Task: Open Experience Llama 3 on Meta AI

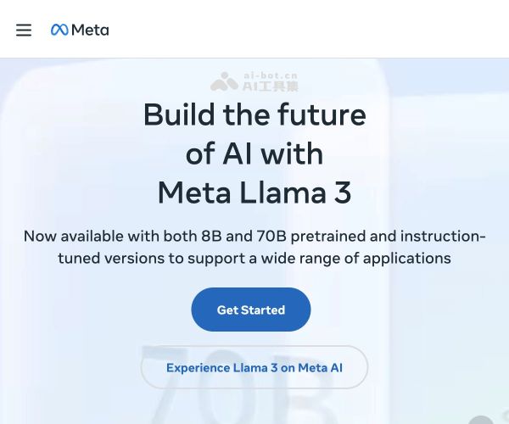Action: (254, 367)
